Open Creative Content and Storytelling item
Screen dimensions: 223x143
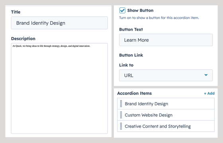[166, 126]
